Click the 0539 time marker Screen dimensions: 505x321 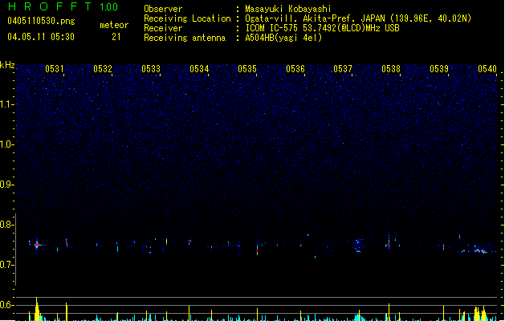[x=439, y=69]
